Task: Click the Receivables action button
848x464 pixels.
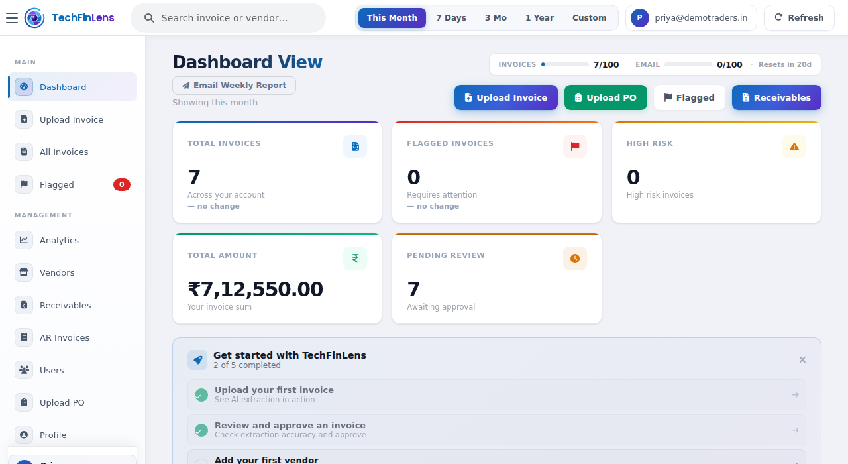Action: (x=776, y=97)
